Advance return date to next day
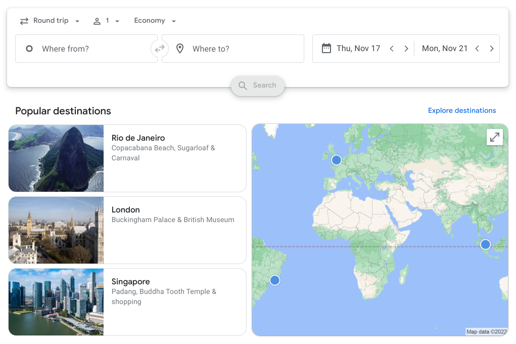This screenshot has width=516, height=344. pos(491,49)
